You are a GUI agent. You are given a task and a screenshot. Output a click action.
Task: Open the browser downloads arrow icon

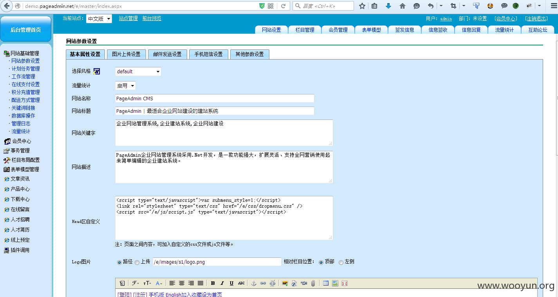(x=388, y=6)
